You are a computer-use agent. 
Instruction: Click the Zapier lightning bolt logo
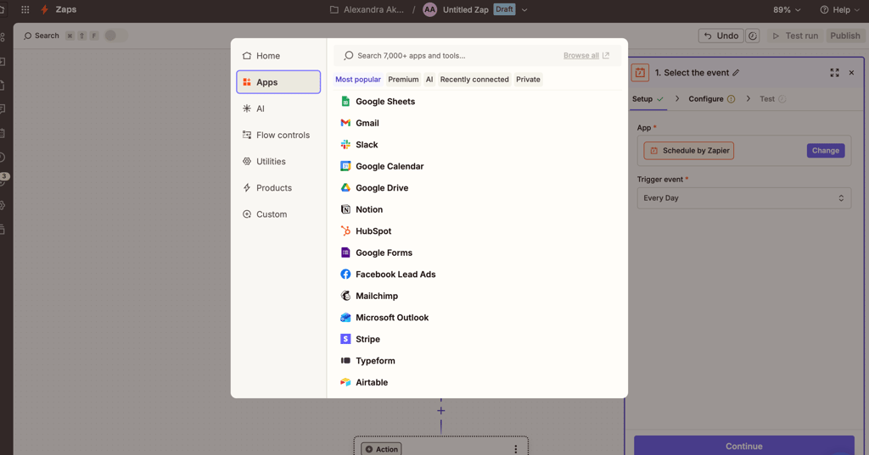[x=44, y=9]
